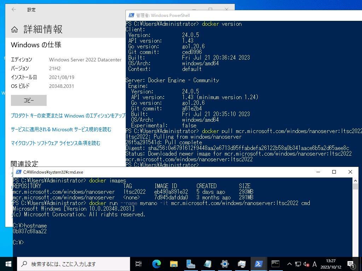The height and width of the screenshot is (271, 362).
Task: Show hidden system tray icons
Action: 289,264
